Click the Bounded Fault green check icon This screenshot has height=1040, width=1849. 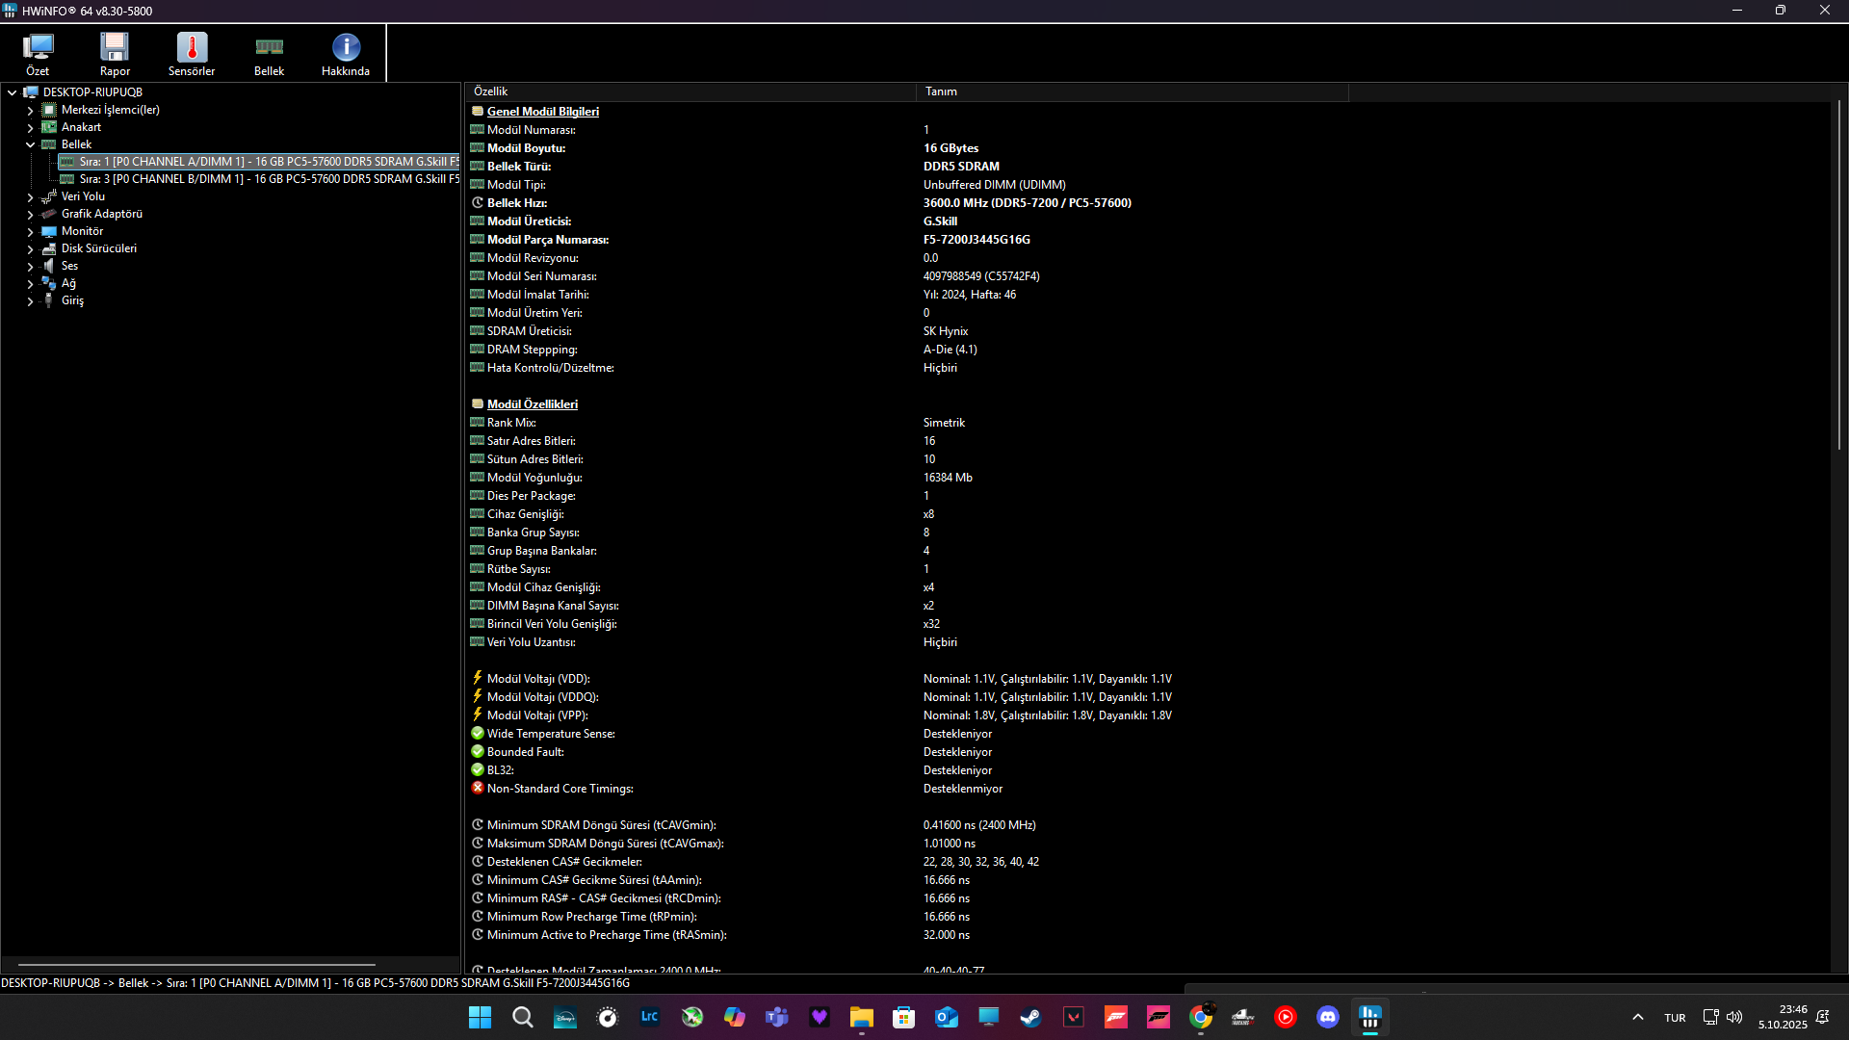[x=477, y=752]
